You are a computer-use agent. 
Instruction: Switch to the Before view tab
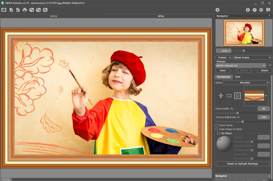coord(54,16)
